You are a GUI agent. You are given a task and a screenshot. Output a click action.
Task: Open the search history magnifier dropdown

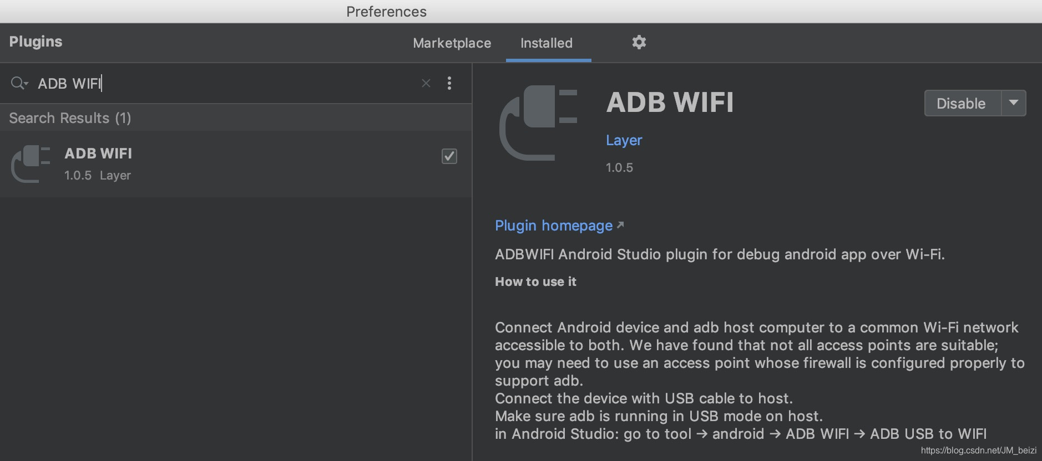(19, 83)
